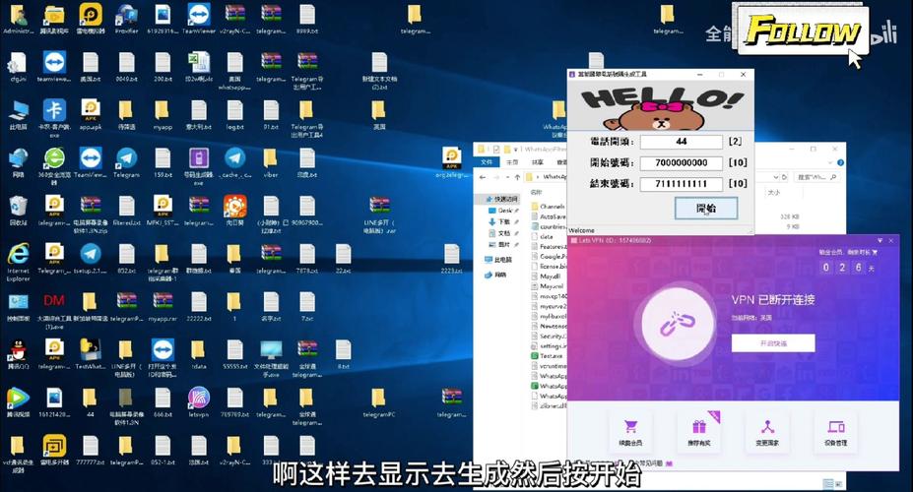Open the change country icon in LetsVPN
The image size is (913, 492).
pos(767,432)
